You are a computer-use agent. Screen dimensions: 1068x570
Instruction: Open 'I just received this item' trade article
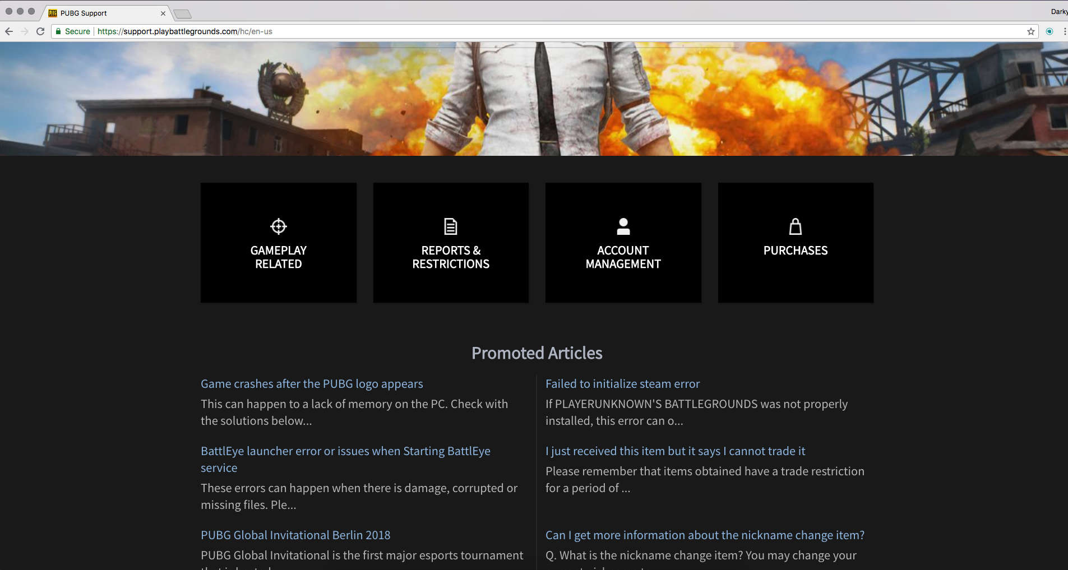pyautogui.click(x=675, y=451)
